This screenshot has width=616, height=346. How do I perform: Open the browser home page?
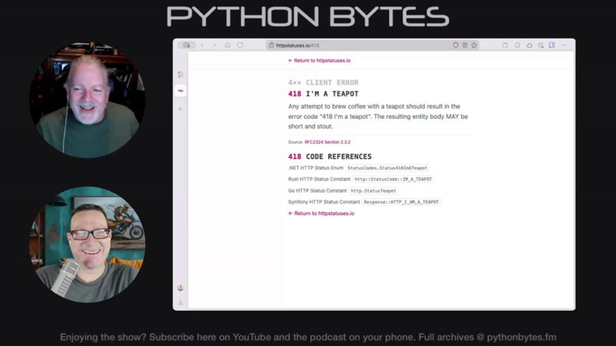[227, 45]
